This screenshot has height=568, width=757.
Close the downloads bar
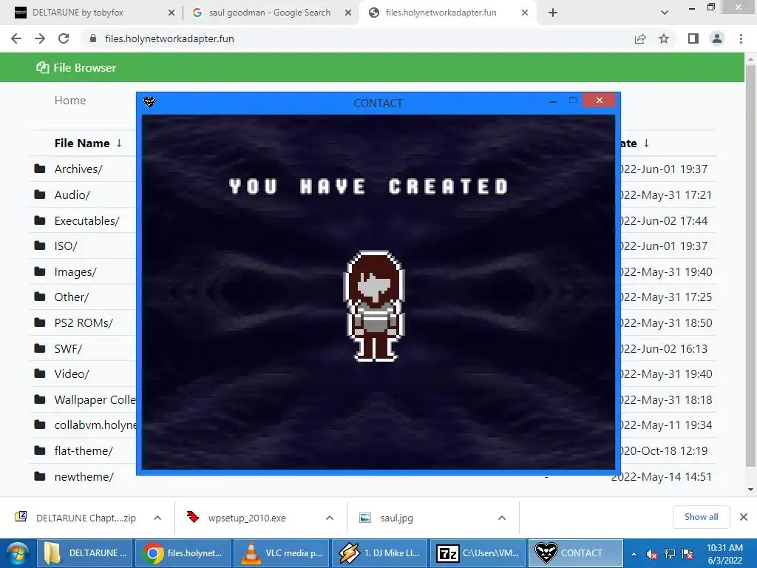pyautogui.click(x=744, y=517)
